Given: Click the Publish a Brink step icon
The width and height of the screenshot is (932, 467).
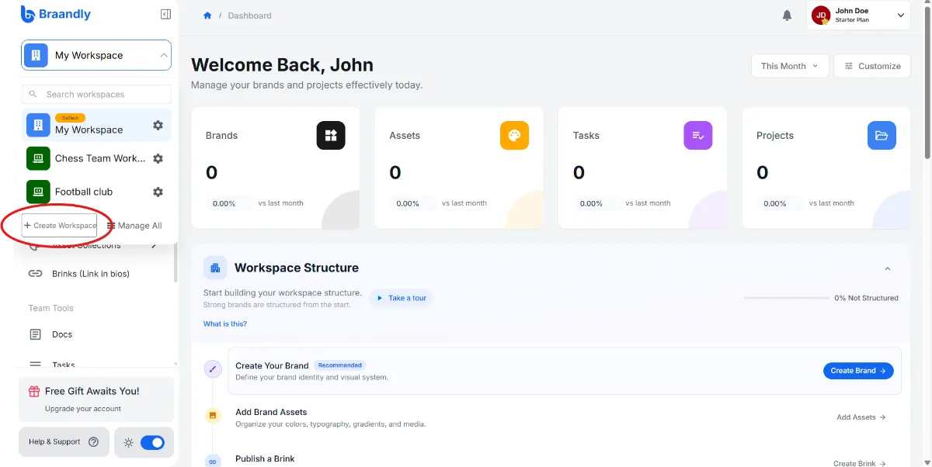Looking at the screenshot, I should point(213,461).
